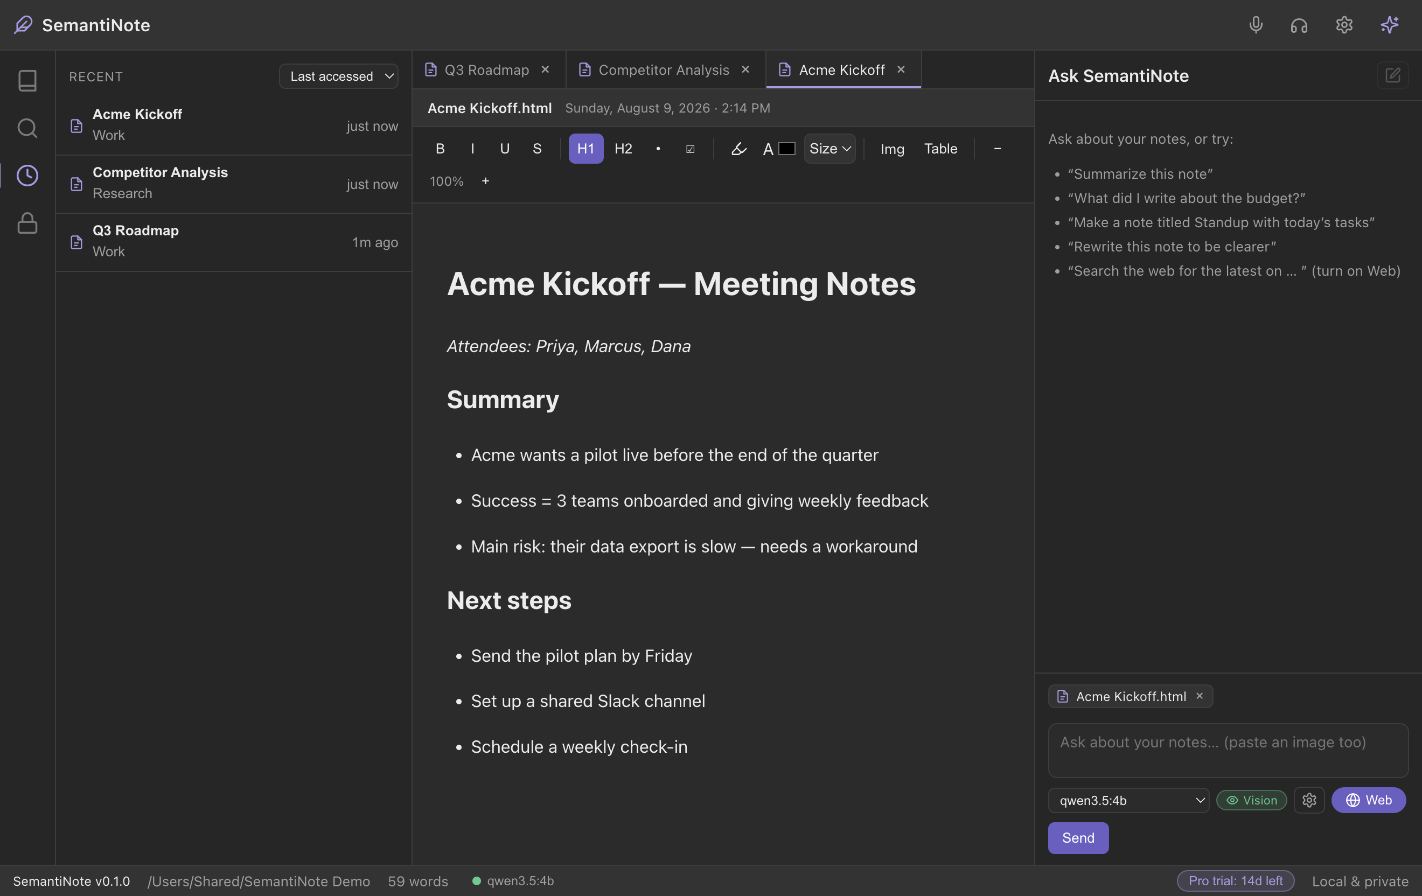Close the Competitor Analysis tab
This screenshot has height=896, width=1422.
coord(745,69)
